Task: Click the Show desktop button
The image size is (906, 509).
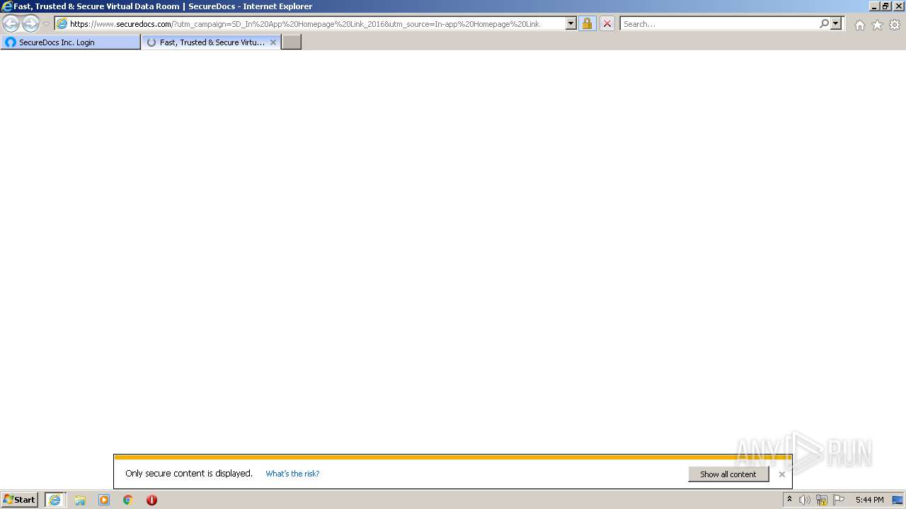Action: [898, 500]
